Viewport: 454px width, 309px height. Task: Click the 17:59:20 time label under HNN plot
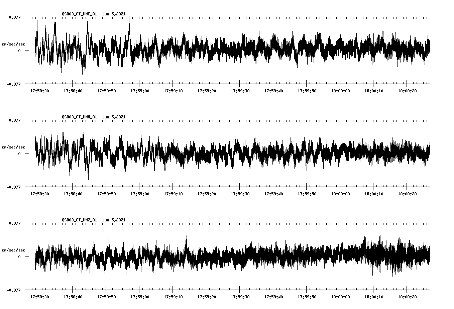tap(207, 194)
